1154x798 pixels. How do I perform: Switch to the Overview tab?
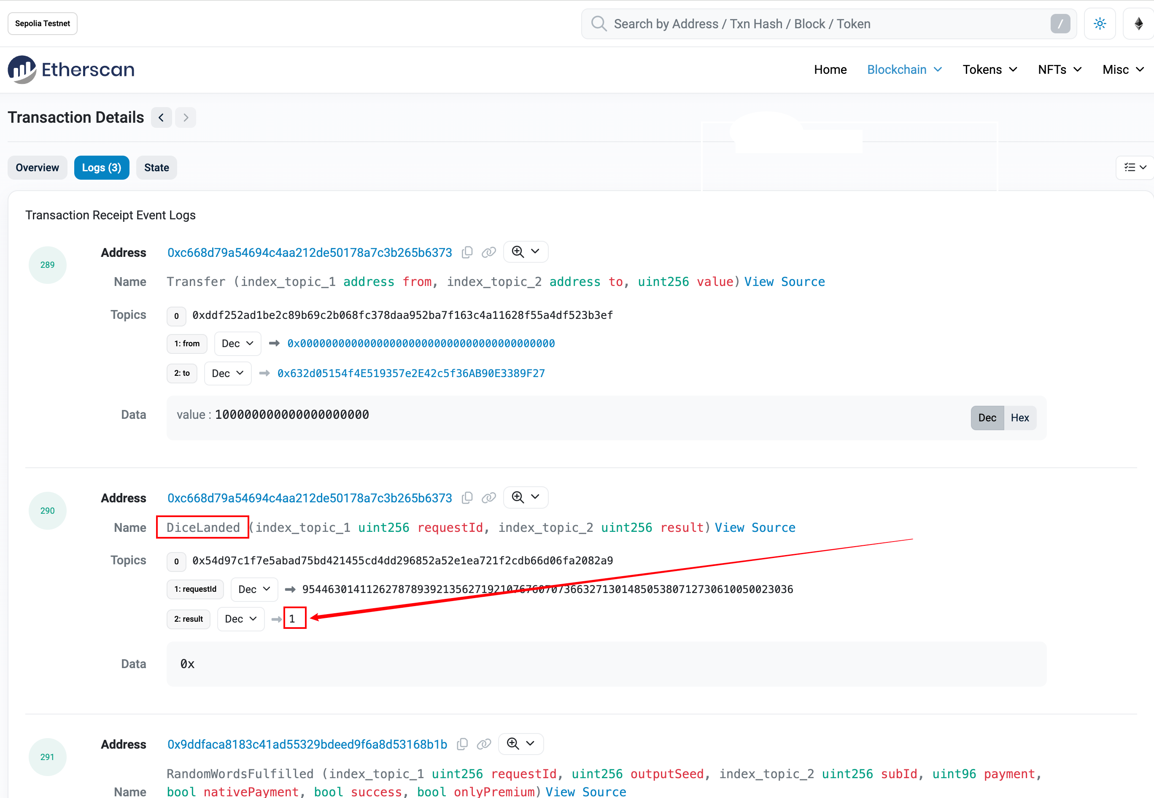pos(38,167)
